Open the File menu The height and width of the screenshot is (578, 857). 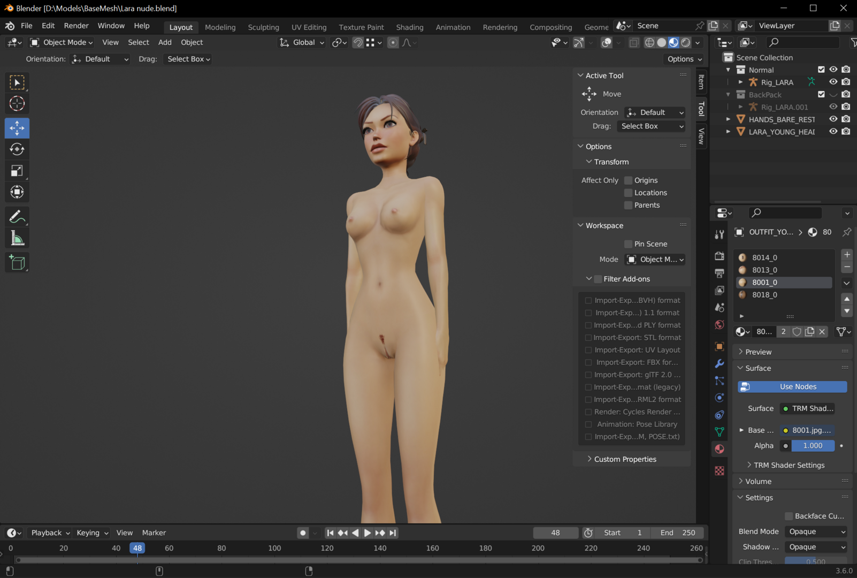point(27,26)
